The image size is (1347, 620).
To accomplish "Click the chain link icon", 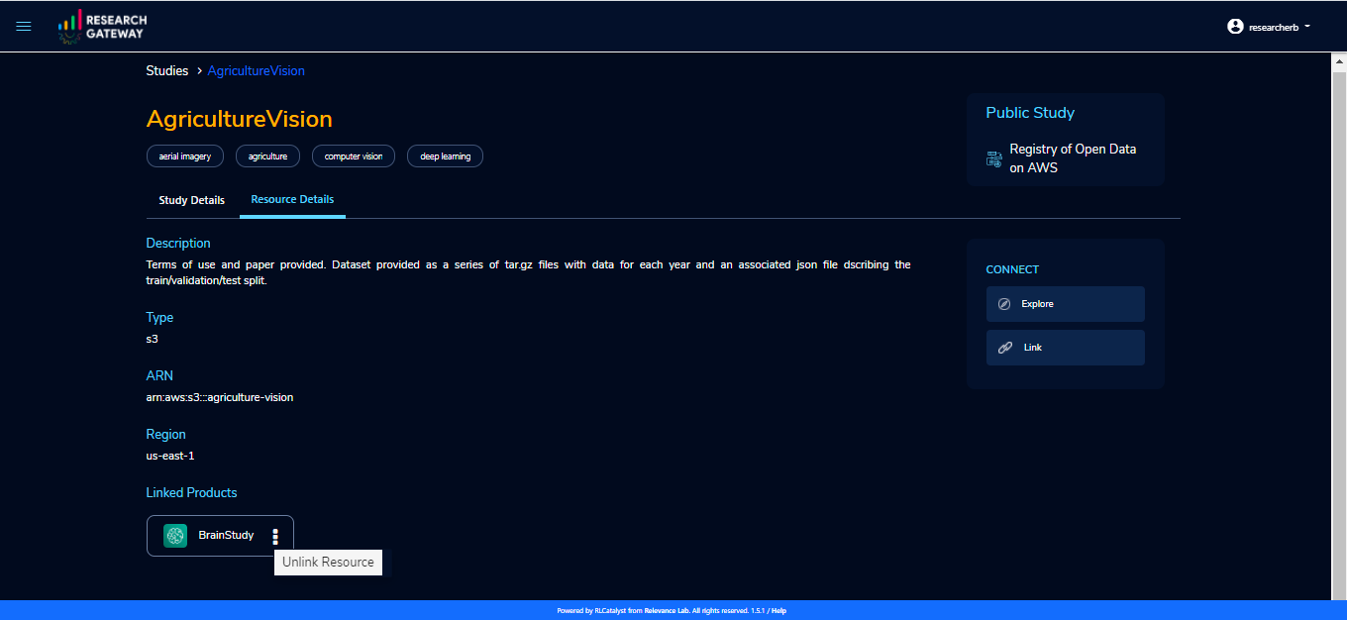I will 1005,348.
